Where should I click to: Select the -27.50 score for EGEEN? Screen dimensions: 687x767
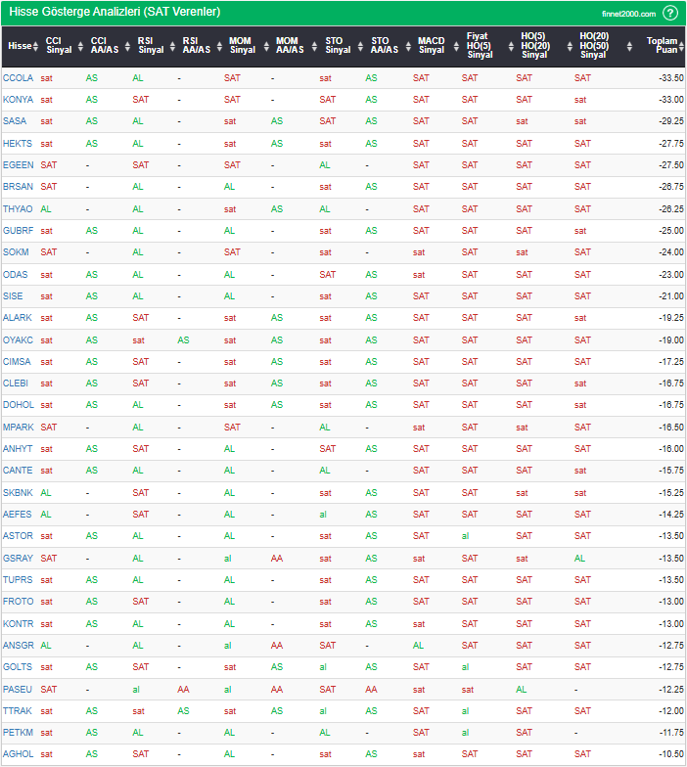point(671,164)
